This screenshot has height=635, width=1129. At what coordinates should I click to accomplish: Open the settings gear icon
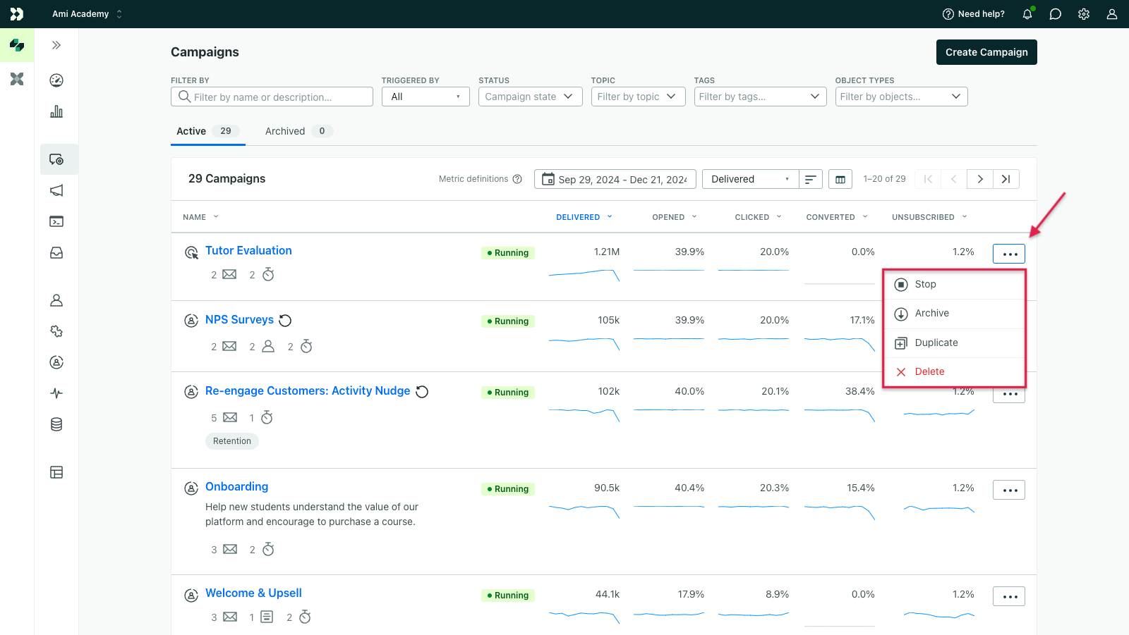point(1084,14)
